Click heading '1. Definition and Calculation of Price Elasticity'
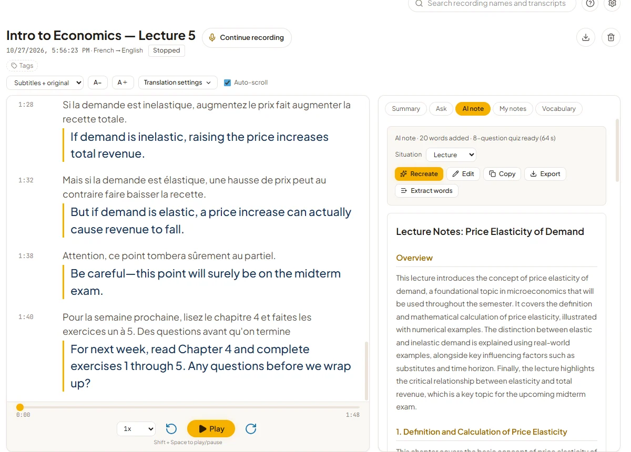The height and width of the screenshot is (452, 631). click(x=481, y=432)
